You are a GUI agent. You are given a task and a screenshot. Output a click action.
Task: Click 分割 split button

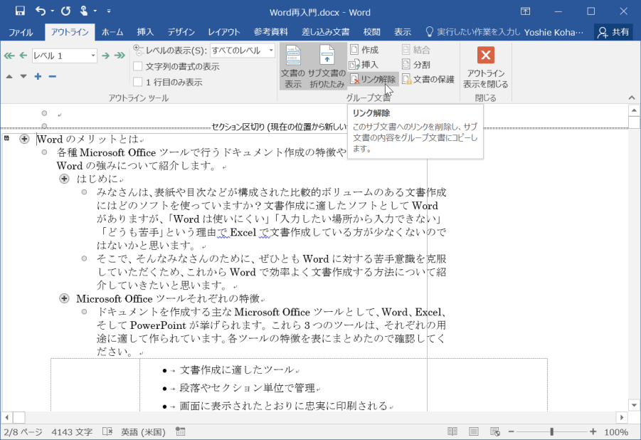(416, 65)
